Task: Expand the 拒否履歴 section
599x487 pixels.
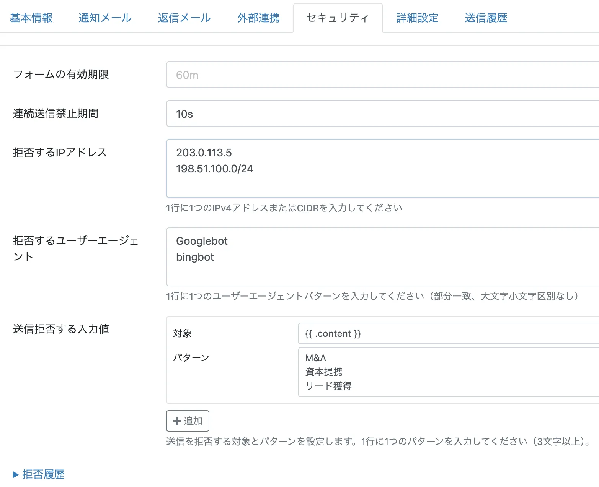Action: point(43,474)
